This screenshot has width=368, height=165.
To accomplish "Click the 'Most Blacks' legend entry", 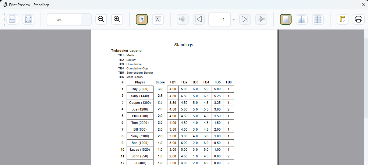I will point(134,77).
